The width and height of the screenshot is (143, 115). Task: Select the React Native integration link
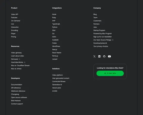point(57,53)
